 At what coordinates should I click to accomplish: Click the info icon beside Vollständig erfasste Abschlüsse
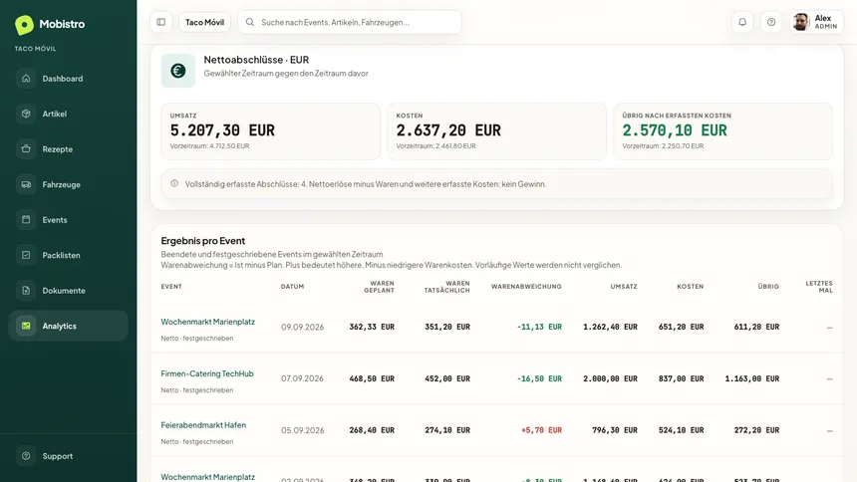(x=174, y=183)
